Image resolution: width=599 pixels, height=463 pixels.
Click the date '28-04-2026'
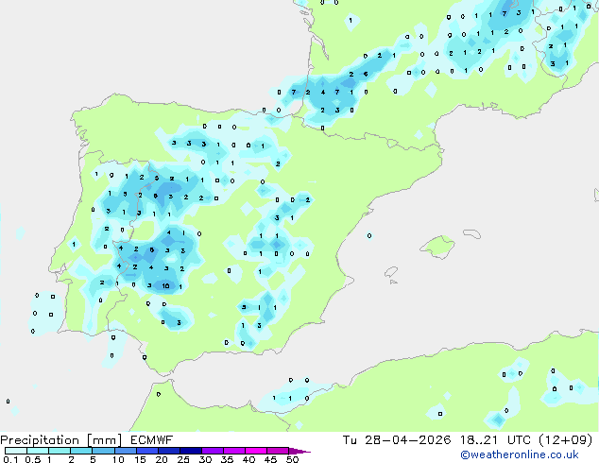pos(407,440)
